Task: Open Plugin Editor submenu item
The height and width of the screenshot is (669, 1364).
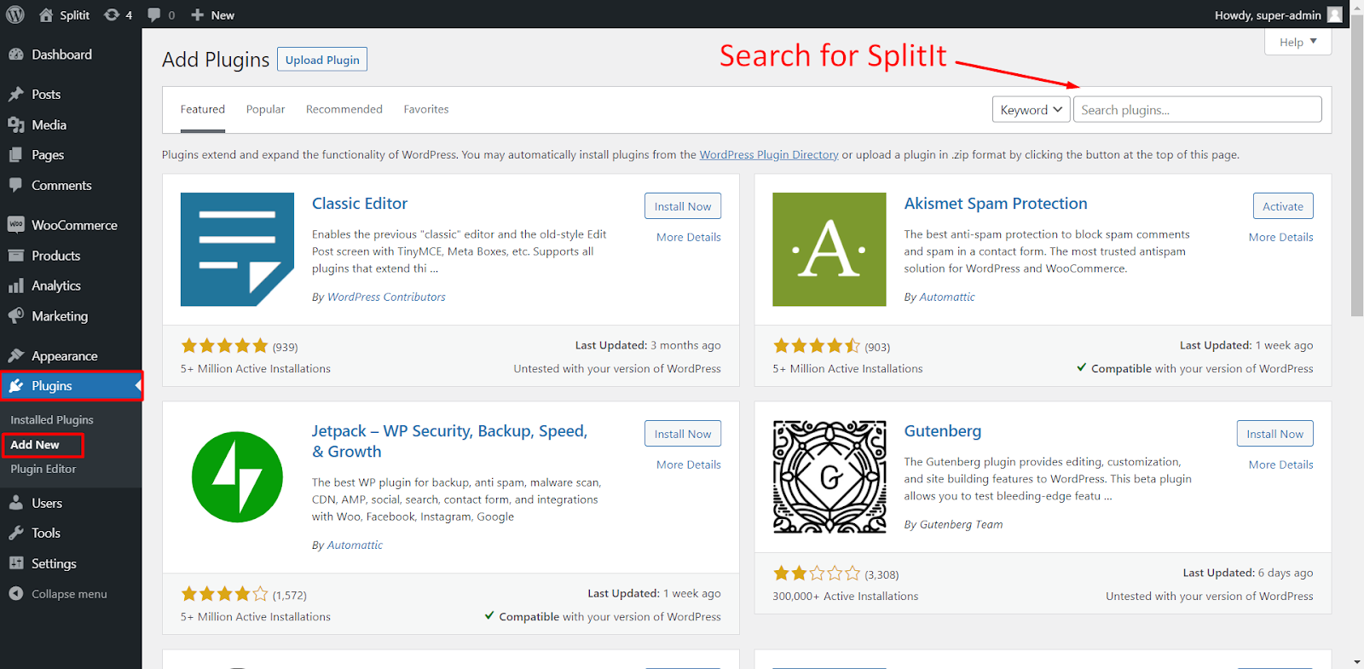Action: [43, 469]
